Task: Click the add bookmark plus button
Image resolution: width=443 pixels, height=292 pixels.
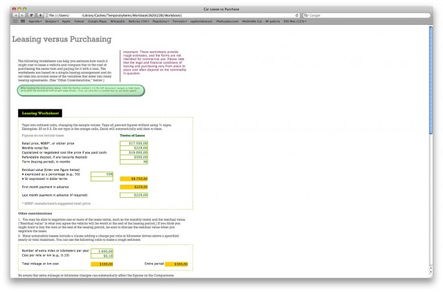Action: point(40,15)
